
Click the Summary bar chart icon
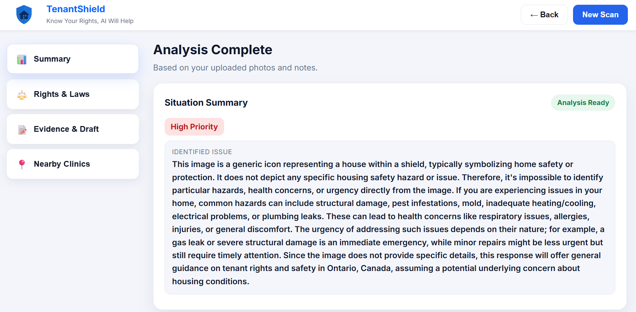(x=22, y=59)
